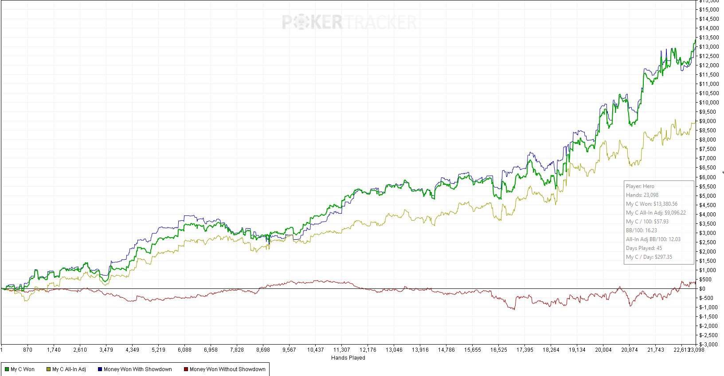Screen dimensions: 724x376
Task: Click the BB/100: 16.23 stat
Action: pyautogui.click(x=641, y=230)
